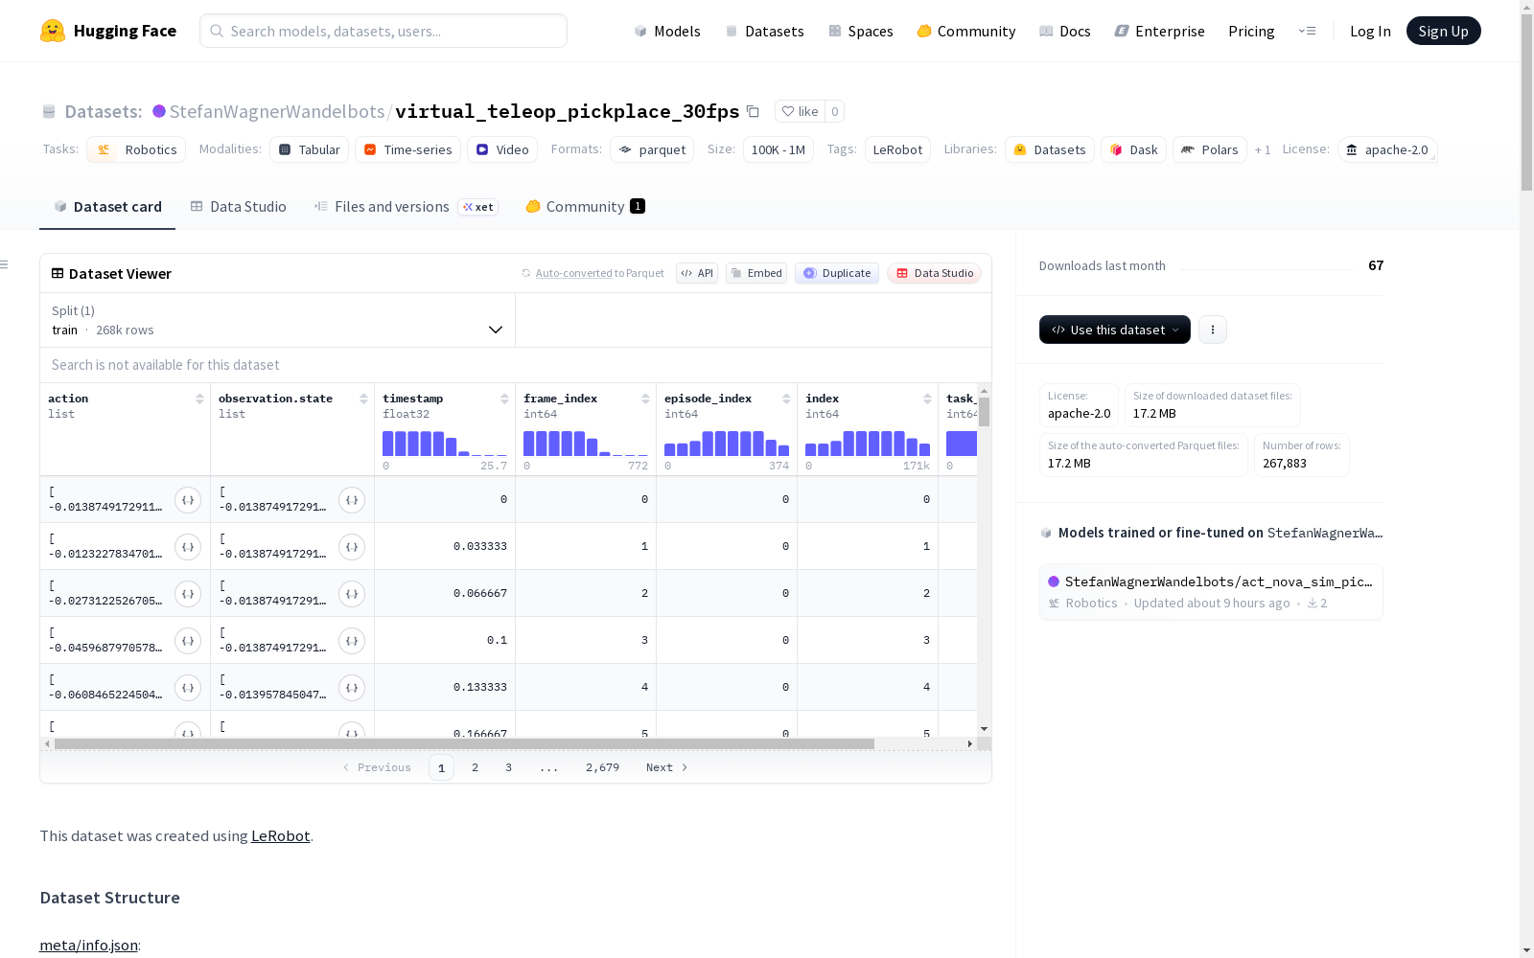Expand observation.state cell in timestamp 0 row
Viewport: 1534px width, 958px height.
coord(352,500)
